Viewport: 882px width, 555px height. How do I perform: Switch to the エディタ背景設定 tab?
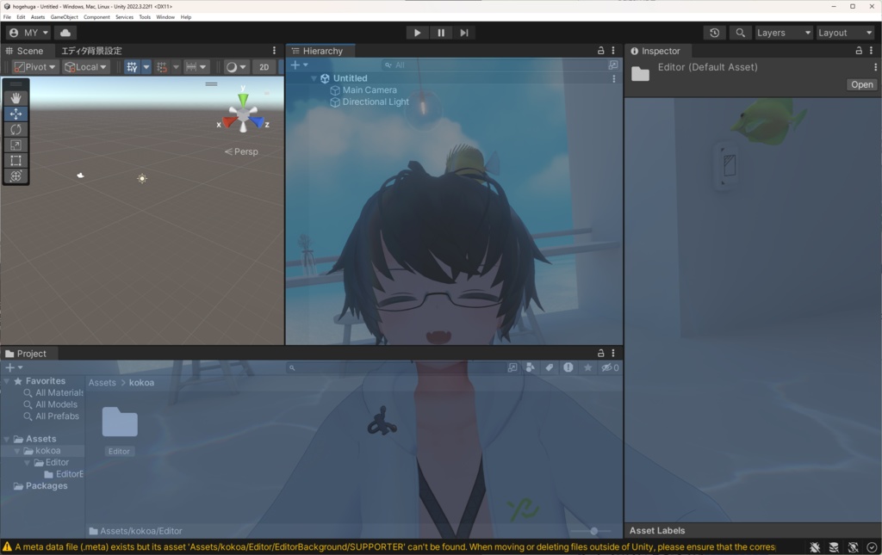pos(90,50)
